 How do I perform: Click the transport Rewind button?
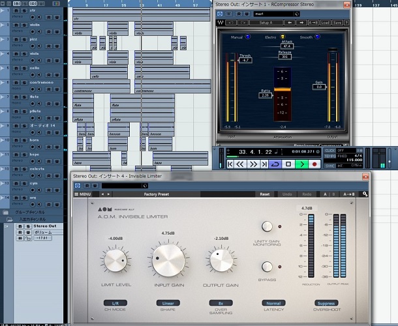[241, 164]
